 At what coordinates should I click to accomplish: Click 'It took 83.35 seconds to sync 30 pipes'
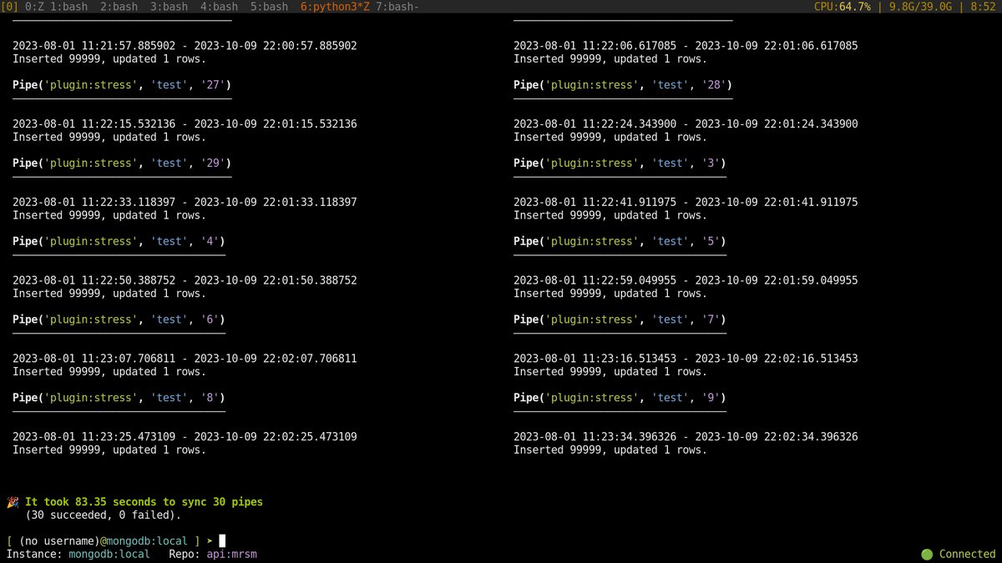pos(144,502)
